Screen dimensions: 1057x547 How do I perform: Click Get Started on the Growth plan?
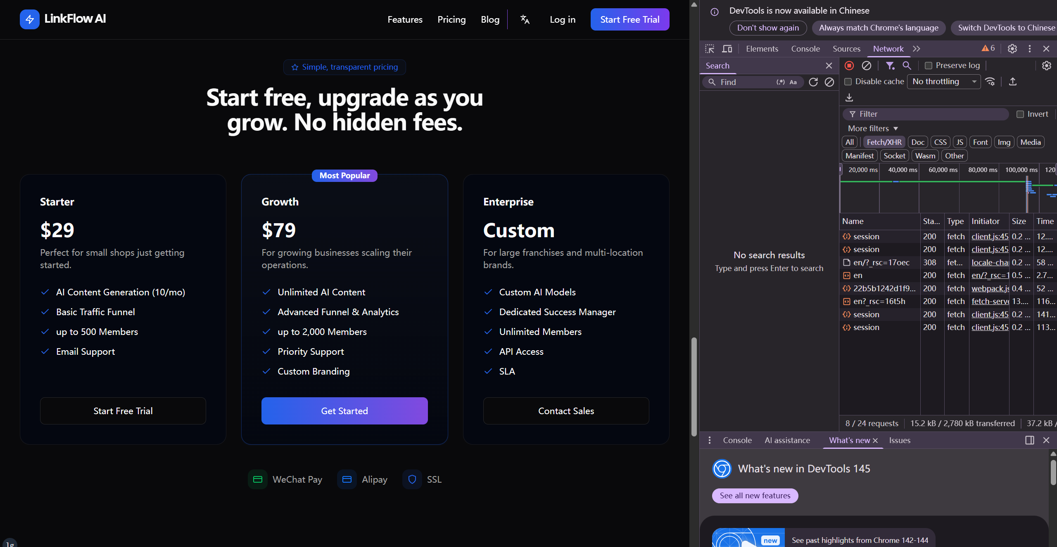344,411
